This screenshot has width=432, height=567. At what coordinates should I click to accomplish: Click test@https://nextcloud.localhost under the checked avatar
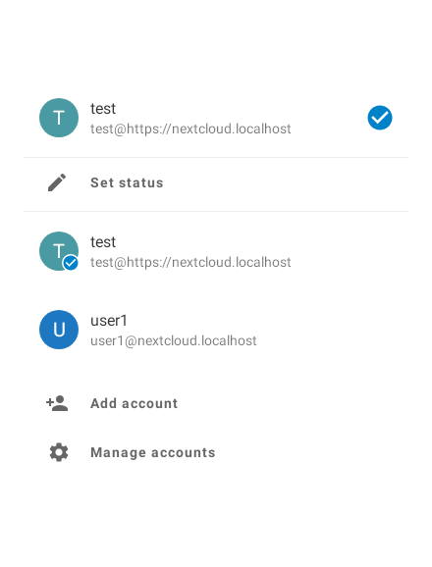pyautogui.click(x=190, y=262)
